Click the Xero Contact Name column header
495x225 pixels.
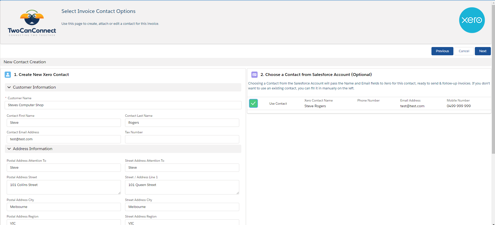[x=319, y=100]
